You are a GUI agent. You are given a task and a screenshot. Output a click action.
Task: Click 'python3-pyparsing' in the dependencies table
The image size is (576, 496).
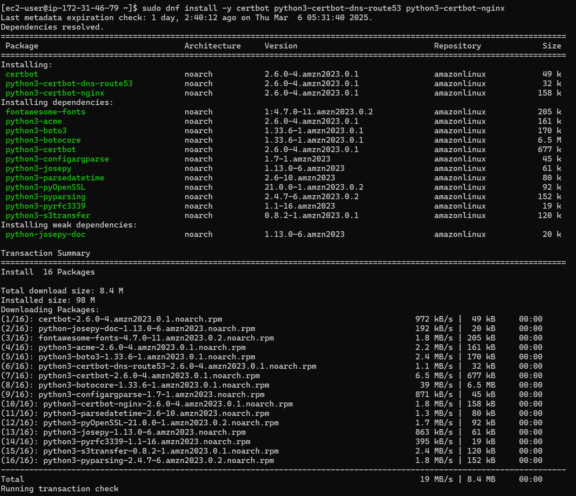click(x=45, y=197)
